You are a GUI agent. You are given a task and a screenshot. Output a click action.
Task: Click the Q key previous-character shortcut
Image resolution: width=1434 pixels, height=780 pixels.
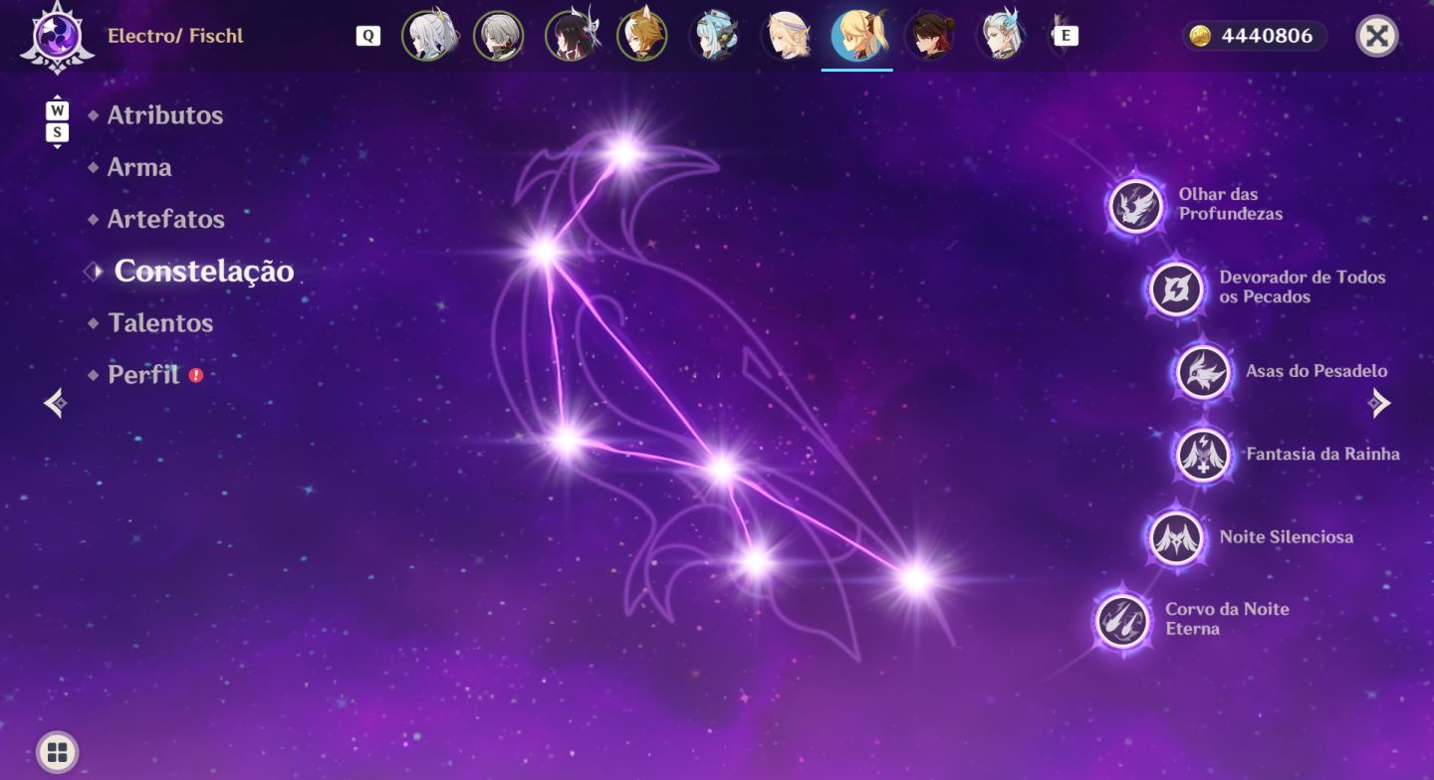tap(368, 36)
